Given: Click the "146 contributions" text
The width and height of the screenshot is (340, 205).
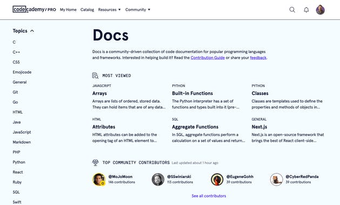Looking at the screenshot, I should [x=122, y=182].
